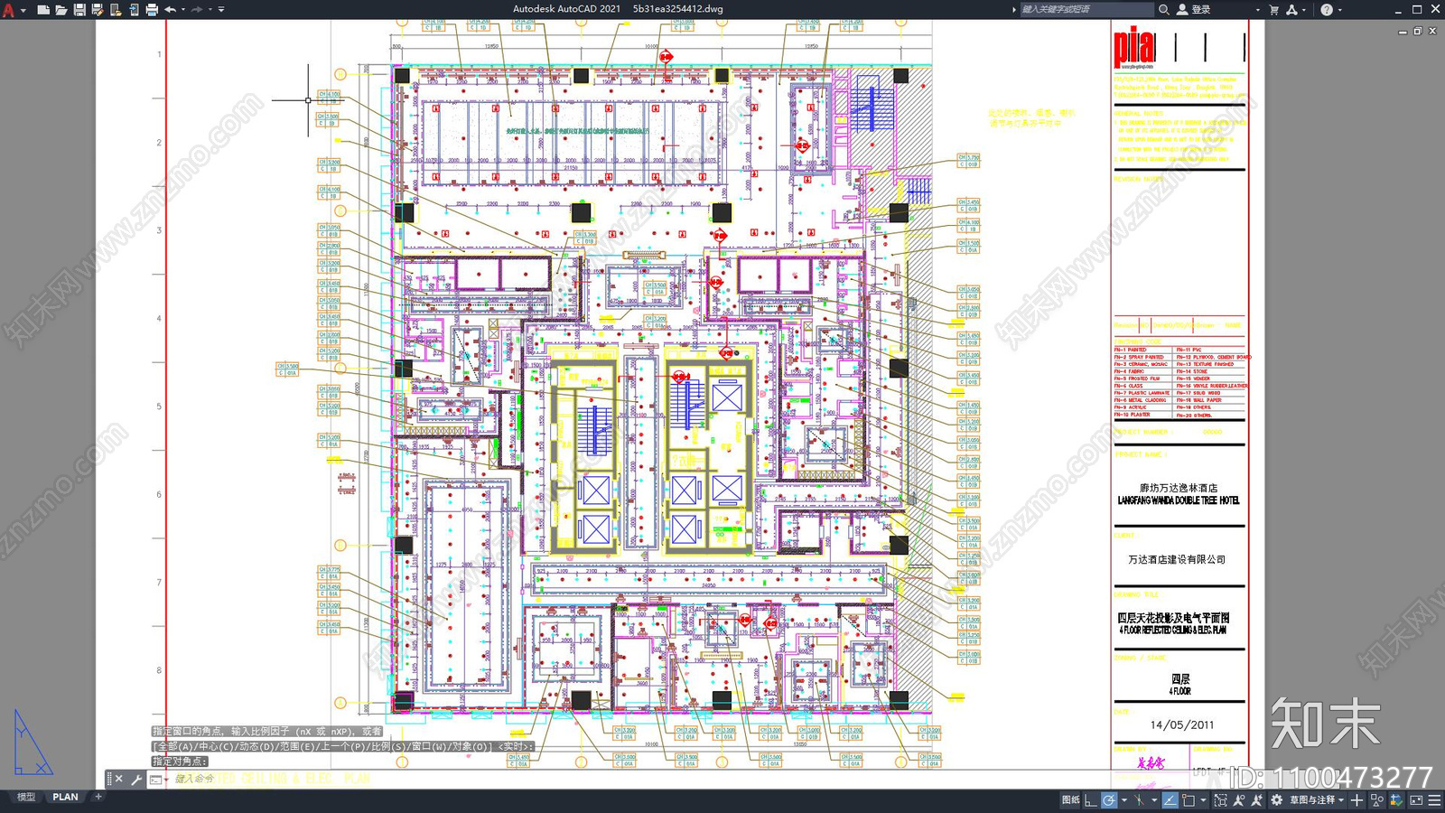Click the search magnifier icon
Image resolution: width=1445 pixels, height=813 pixels.
(1164, 10)
